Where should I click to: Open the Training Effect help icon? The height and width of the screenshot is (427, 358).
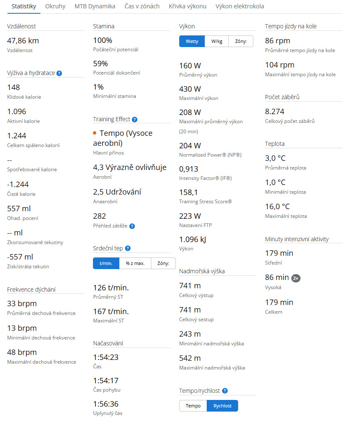135,120
